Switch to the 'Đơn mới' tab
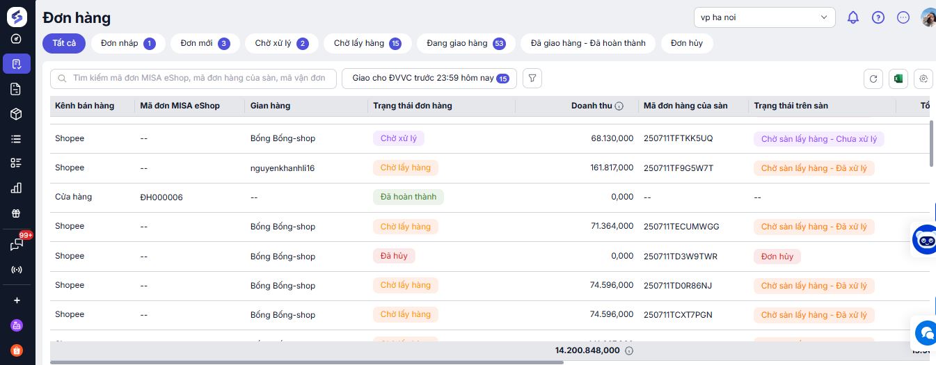 [x=205, y=43]
